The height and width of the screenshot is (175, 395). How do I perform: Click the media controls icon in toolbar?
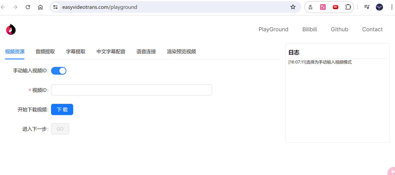click(367, 7)
